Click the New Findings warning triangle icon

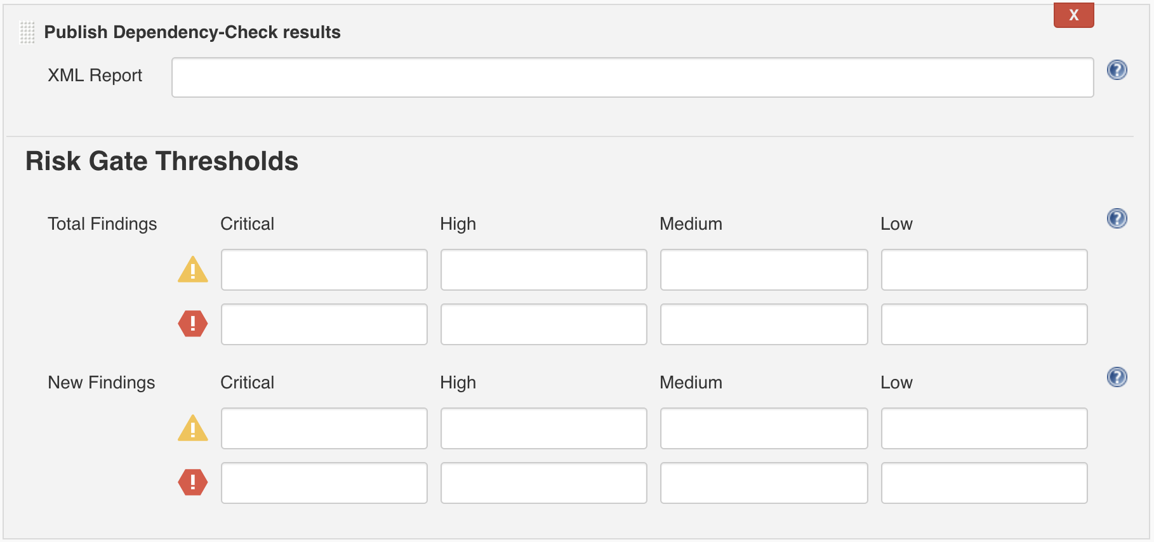192,428
